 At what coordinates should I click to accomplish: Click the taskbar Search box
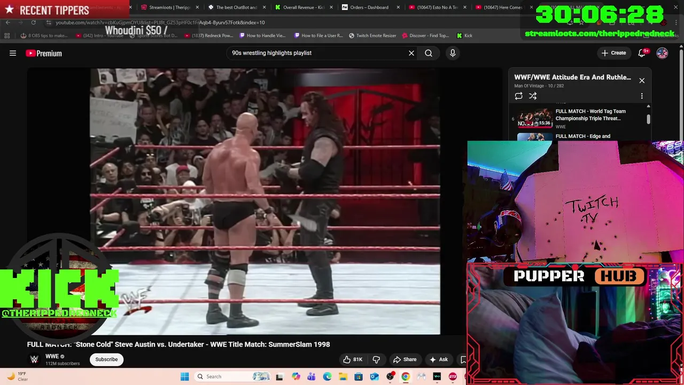pos(232,376)
